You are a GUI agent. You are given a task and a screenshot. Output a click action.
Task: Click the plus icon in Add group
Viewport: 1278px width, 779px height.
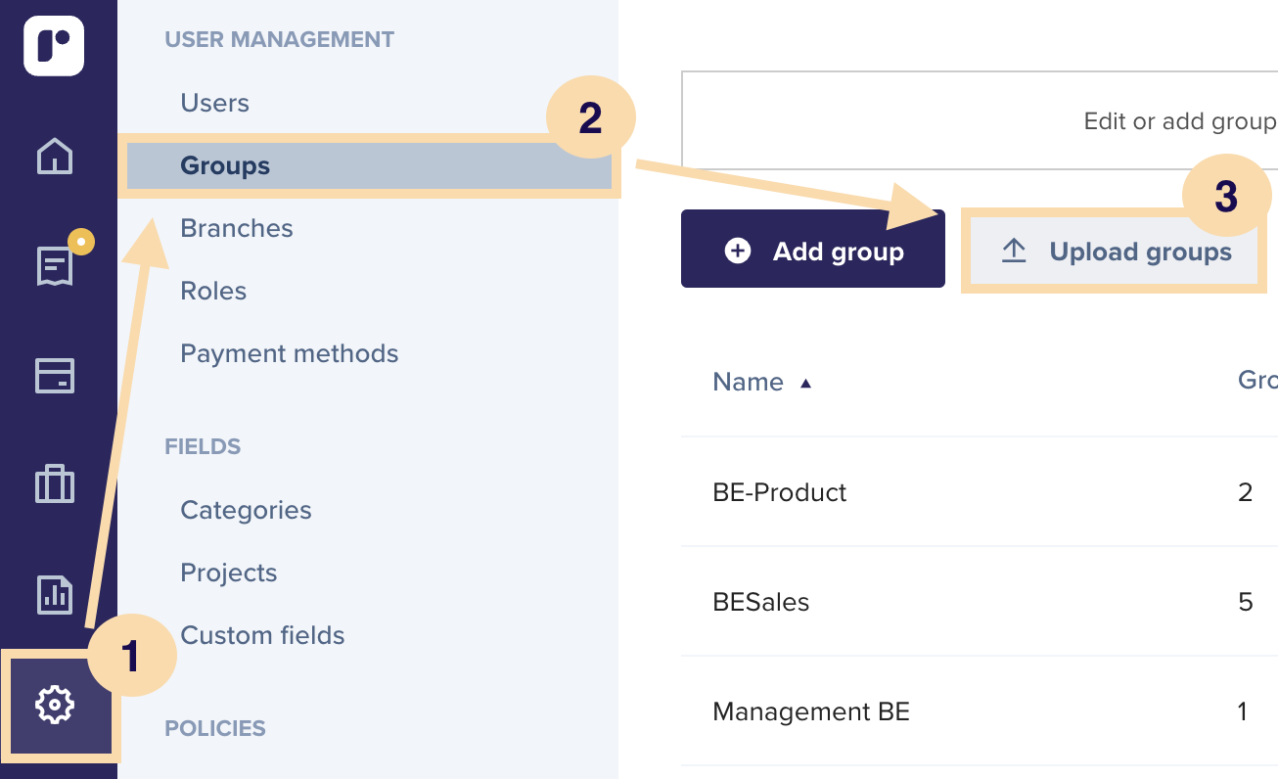738,252
